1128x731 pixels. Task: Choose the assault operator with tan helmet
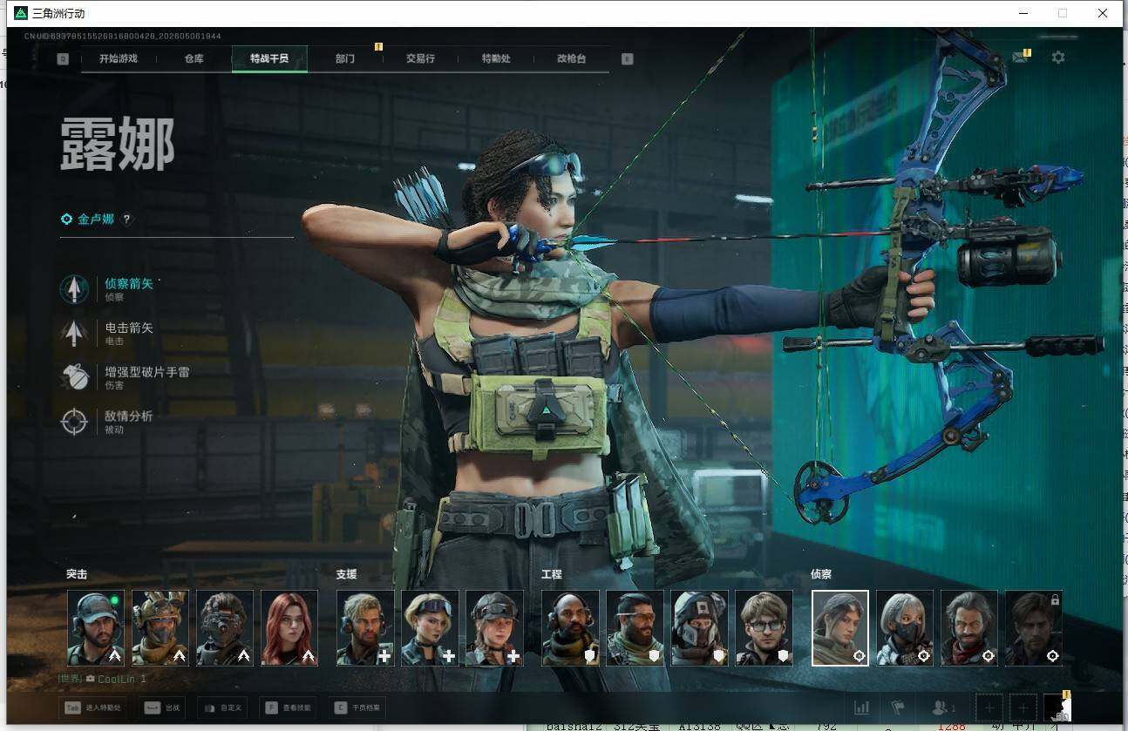coord(160,628)
